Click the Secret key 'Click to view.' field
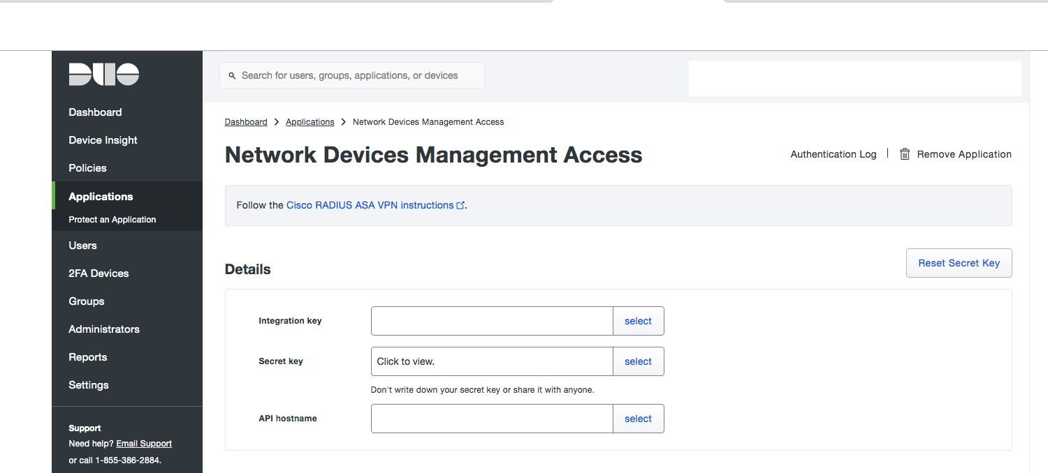Viewport: 1048px width, 473px height. pyautogui.click(x=492, y=361)
